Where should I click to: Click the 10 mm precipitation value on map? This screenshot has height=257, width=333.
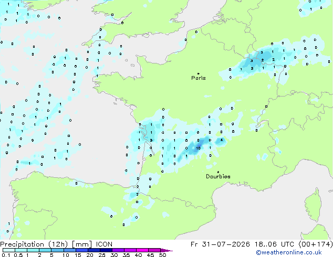(199, 148)
